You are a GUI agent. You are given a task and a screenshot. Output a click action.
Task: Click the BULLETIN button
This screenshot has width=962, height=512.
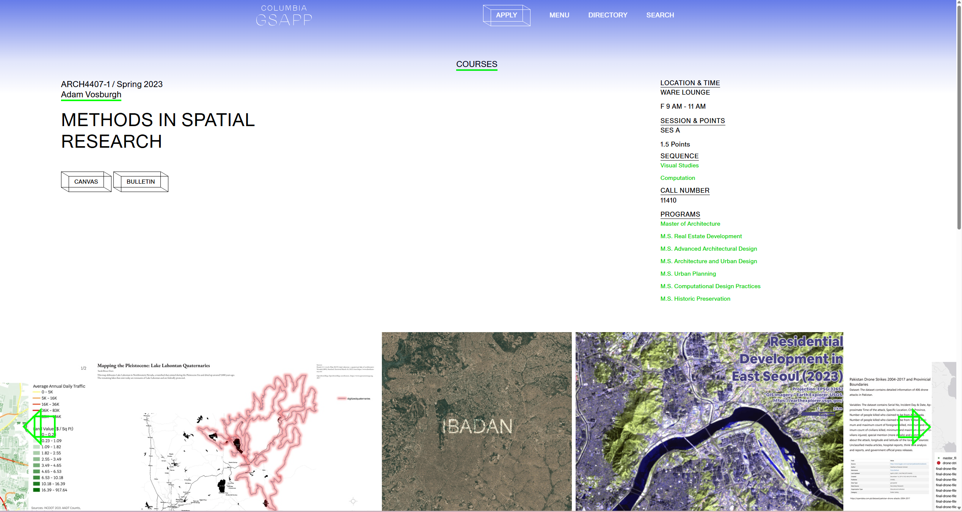pos(141,182)
